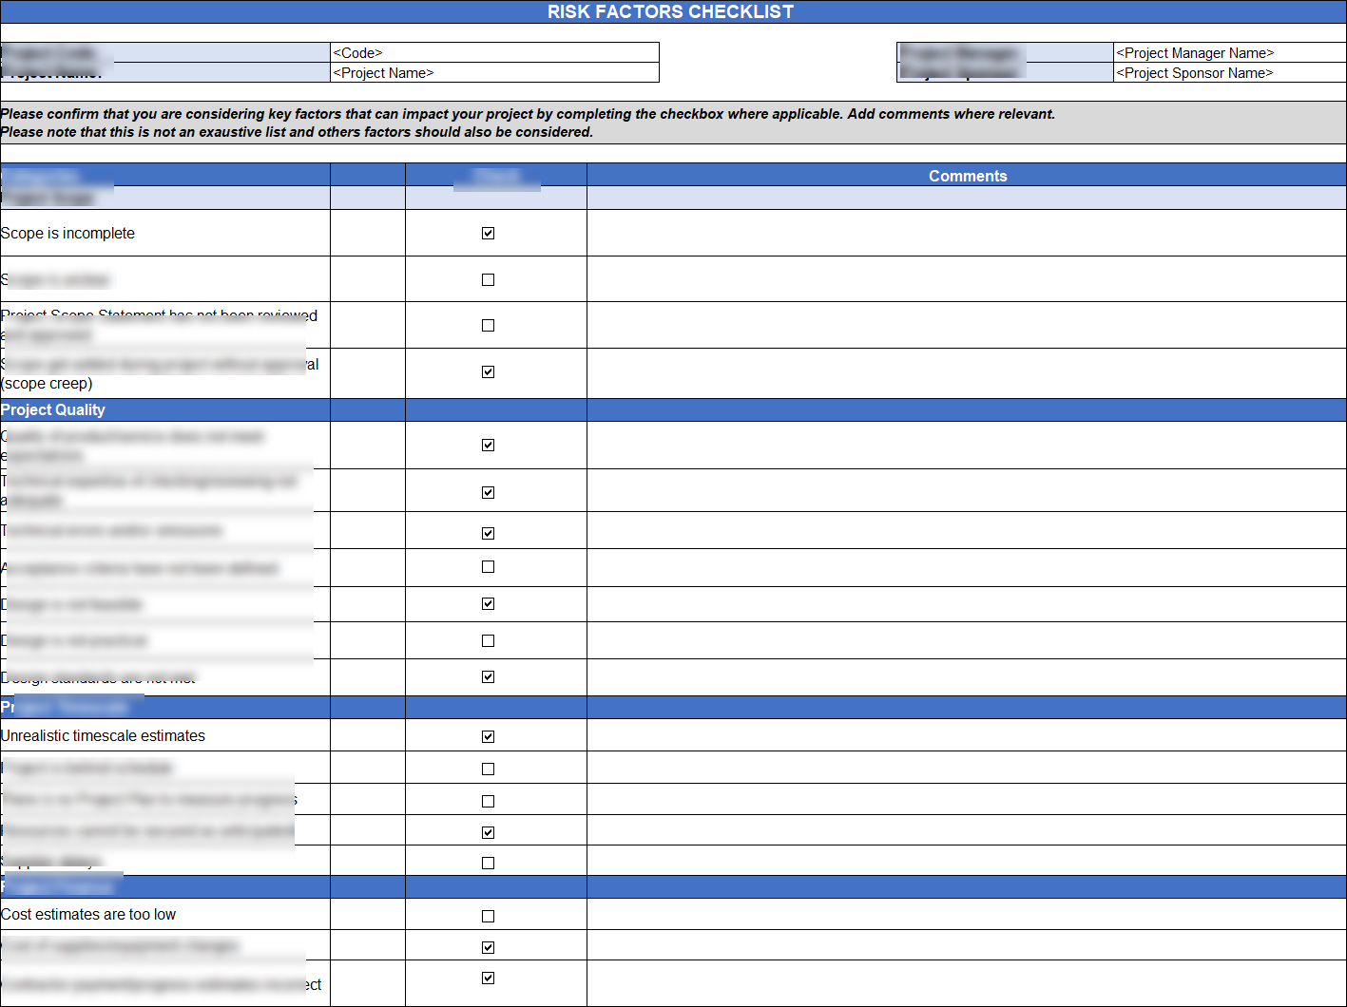This screenshot has height=1007, width=1347.
Task: Select the "(scope creep)" label cell
Action: pos(164,373)
